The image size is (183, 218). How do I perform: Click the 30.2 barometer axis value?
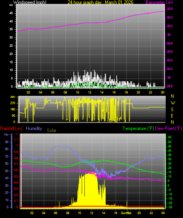[x=170, y=26]
